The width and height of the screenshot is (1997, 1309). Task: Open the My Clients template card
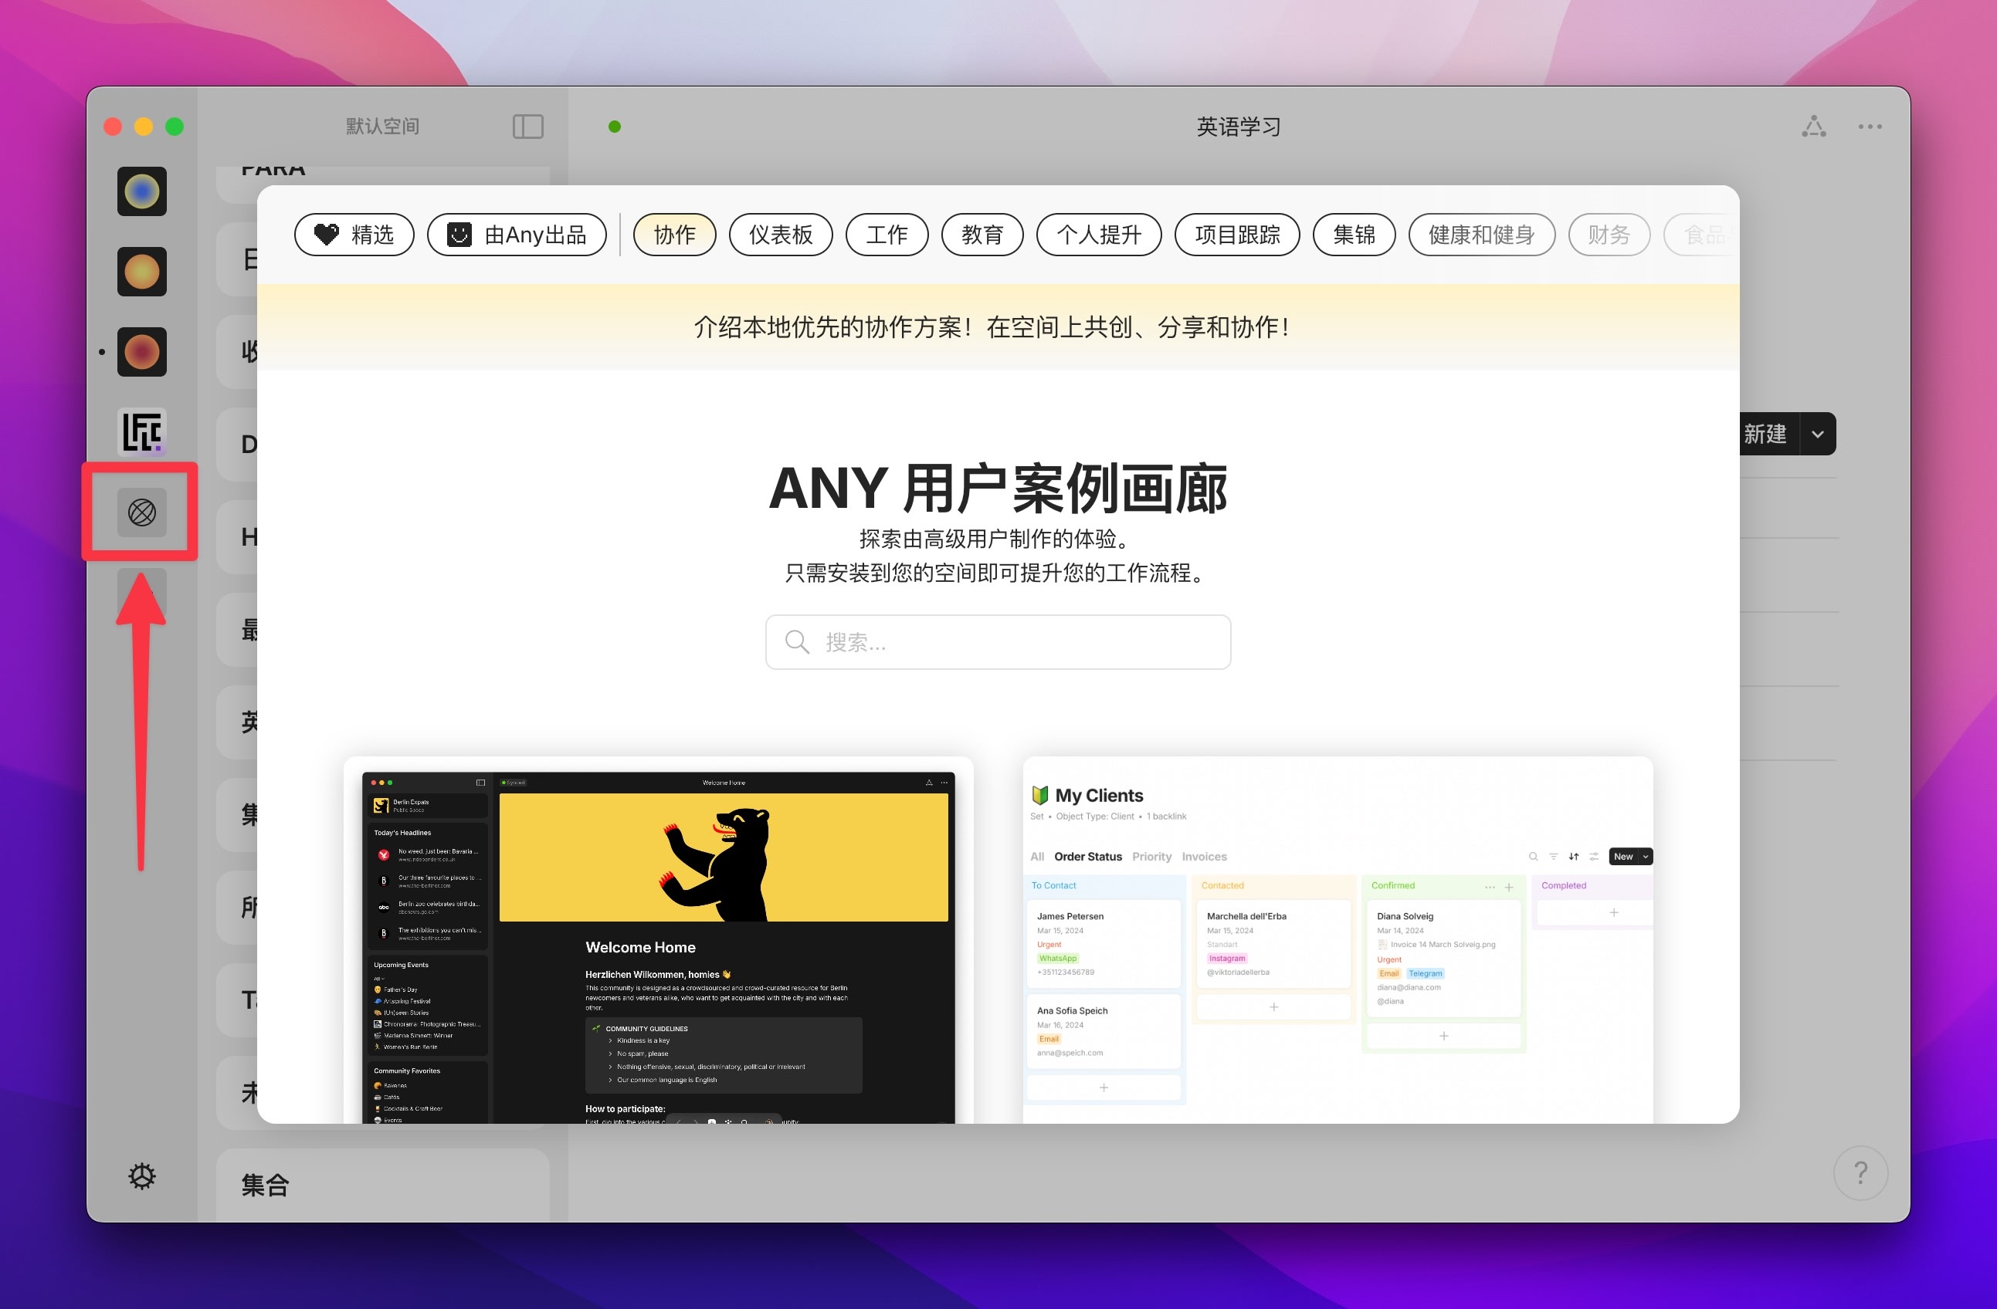pos(1338,940)
